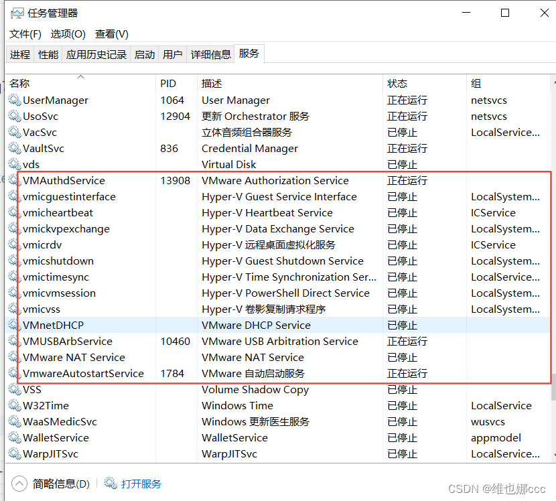Sort by the 描述 column header
This screenshot has height=501, width=556.
290,83
